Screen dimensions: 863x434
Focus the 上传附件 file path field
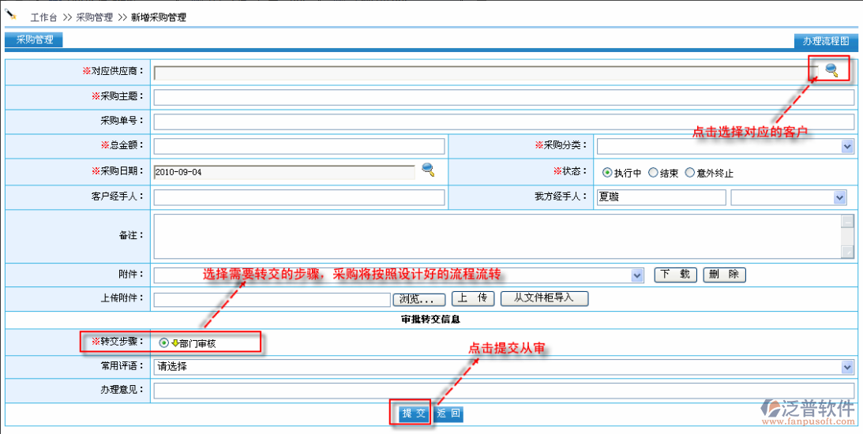(x=272, y=299)
